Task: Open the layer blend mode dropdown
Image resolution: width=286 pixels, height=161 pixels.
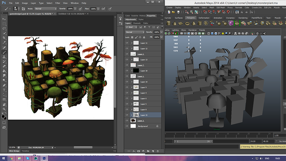Action: click(x=135, y=32)
